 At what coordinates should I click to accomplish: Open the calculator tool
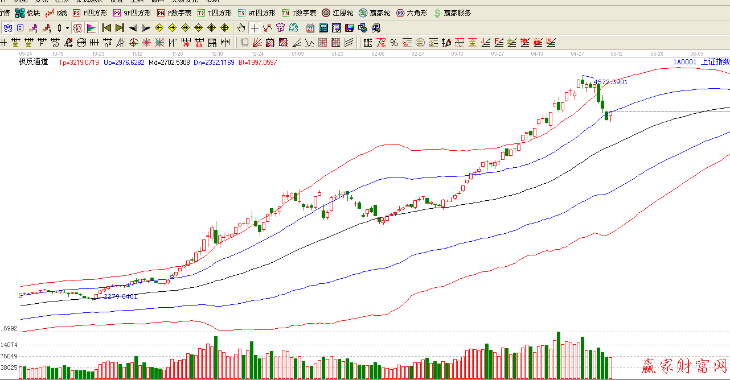coord(323,28)
